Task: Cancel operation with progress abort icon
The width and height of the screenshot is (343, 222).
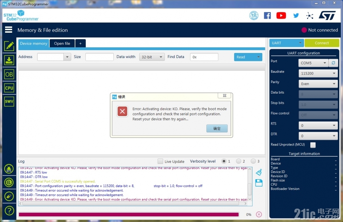Action: pyautogui.click(x=259, y=214)
